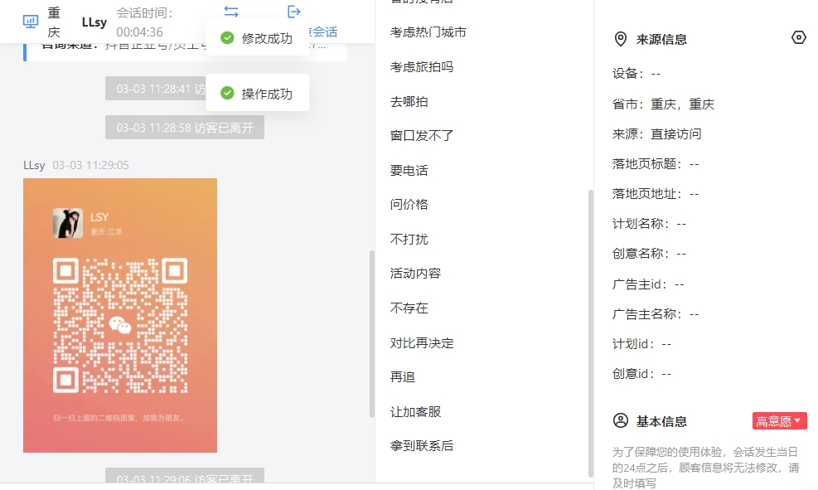The width and height of the screenshot is (818, 490).
Task: Click the monitor device icon beside 重庆
Action: coord(31,22)
